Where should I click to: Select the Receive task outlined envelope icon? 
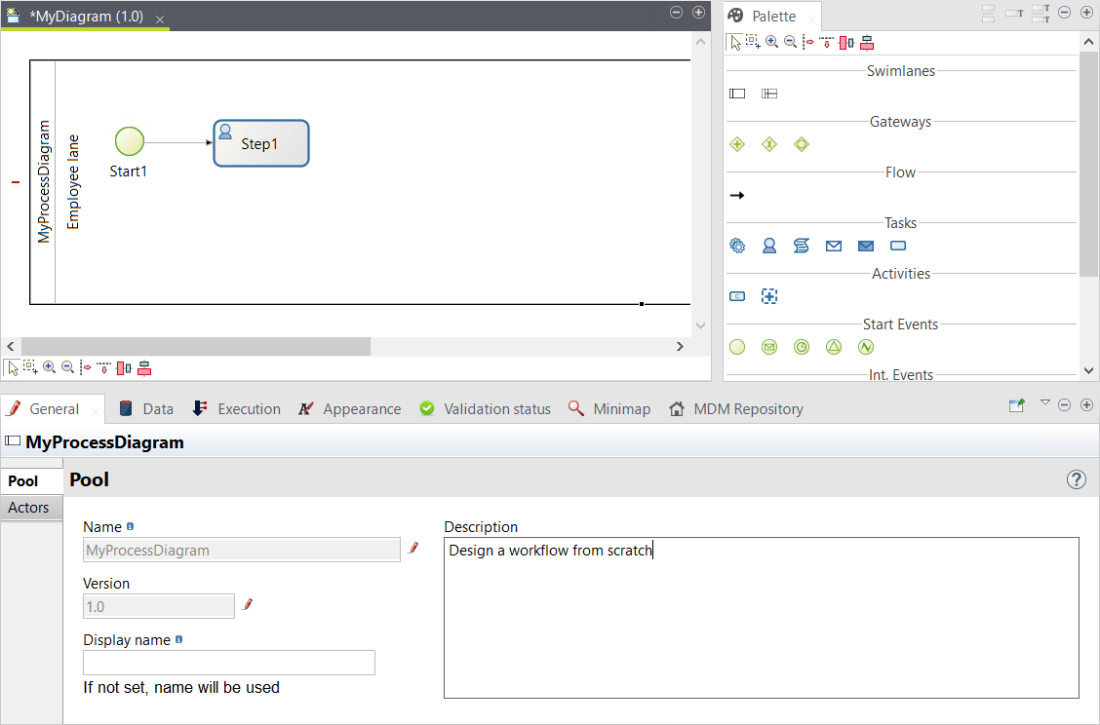pos(834,247)
